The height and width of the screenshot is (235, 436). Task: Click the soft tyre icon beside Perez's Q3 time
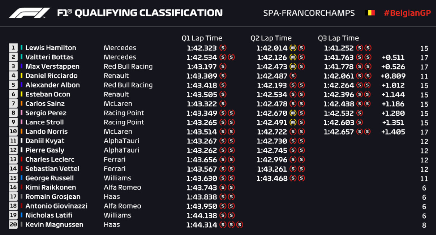(x=359, y=113)
